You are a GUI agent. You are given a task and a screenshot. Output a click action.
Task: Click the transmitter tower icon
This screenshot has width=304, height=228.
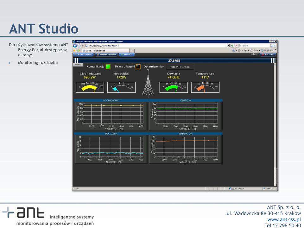[x=148, y=83]
